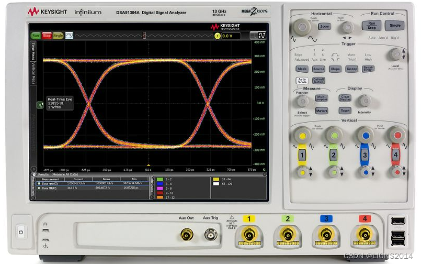Image resolution: width=421 pixels, height=264 pixels.
Task: Toggle the Touch screen button
Action: 345,110
